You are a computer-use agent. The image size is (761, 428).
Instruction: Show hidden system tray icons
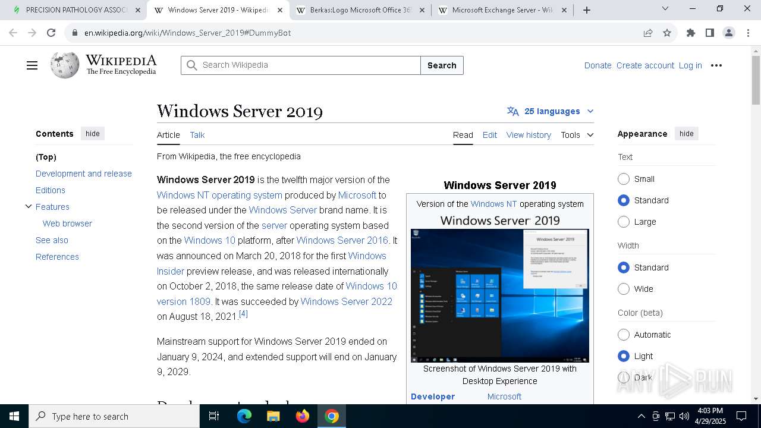(x=641, y=416)
